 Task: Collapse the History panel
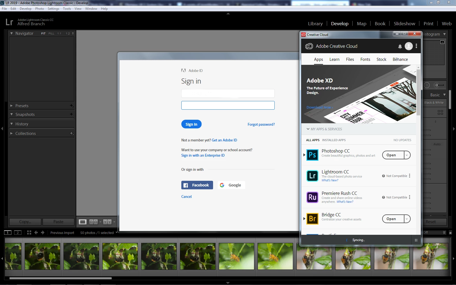pos(11,124)
